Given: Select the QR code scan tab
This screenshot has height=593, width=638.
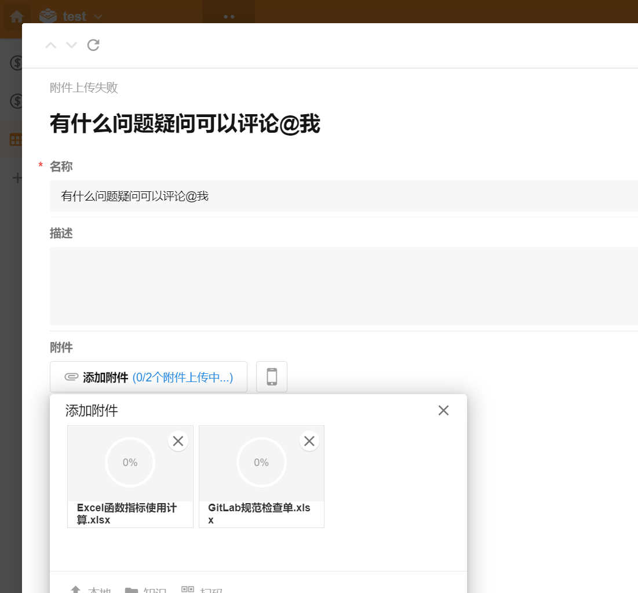Looking at the screenshot, I should pos(202,589).
